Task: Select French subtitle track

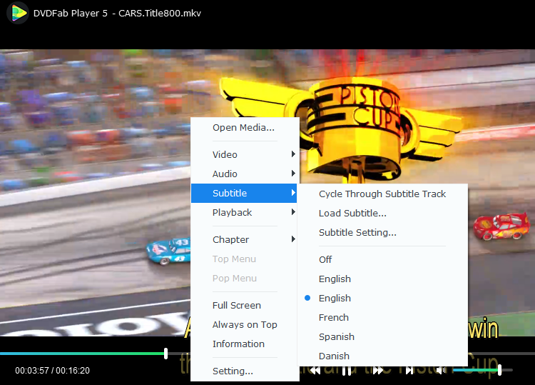Action: [x=333, y=317]
